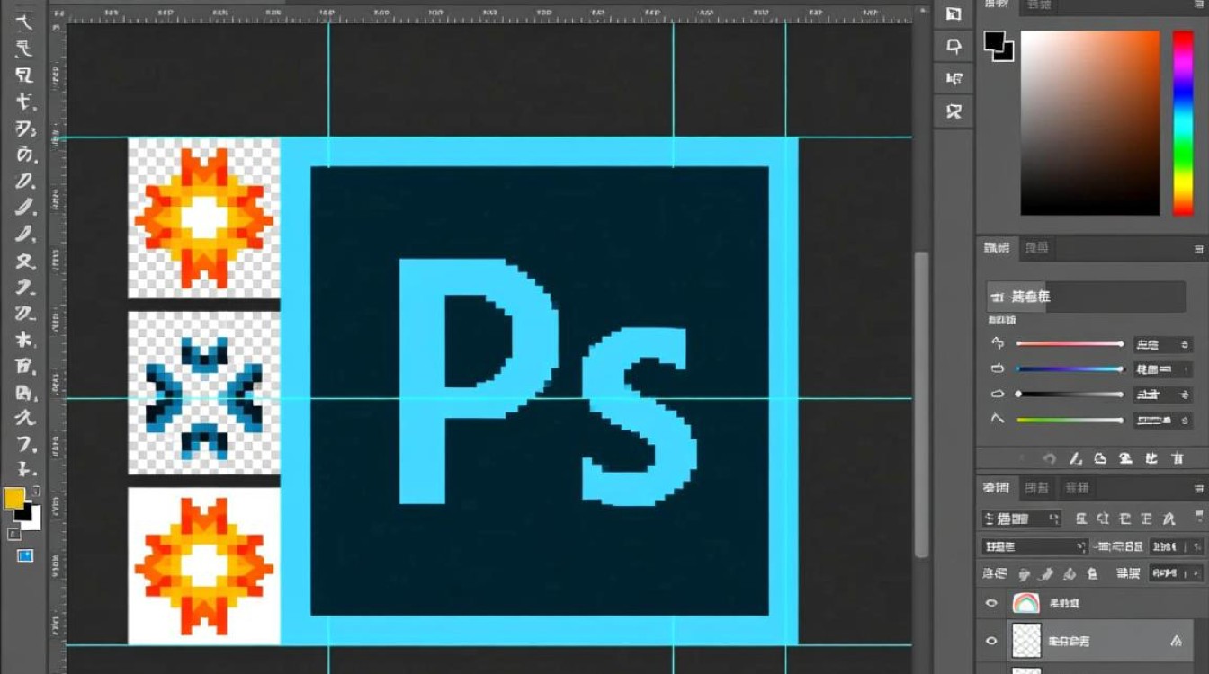Click the icon left of the blue slider
The height and width of the screenshot is (674, 1209).
(x=998, y=368)
